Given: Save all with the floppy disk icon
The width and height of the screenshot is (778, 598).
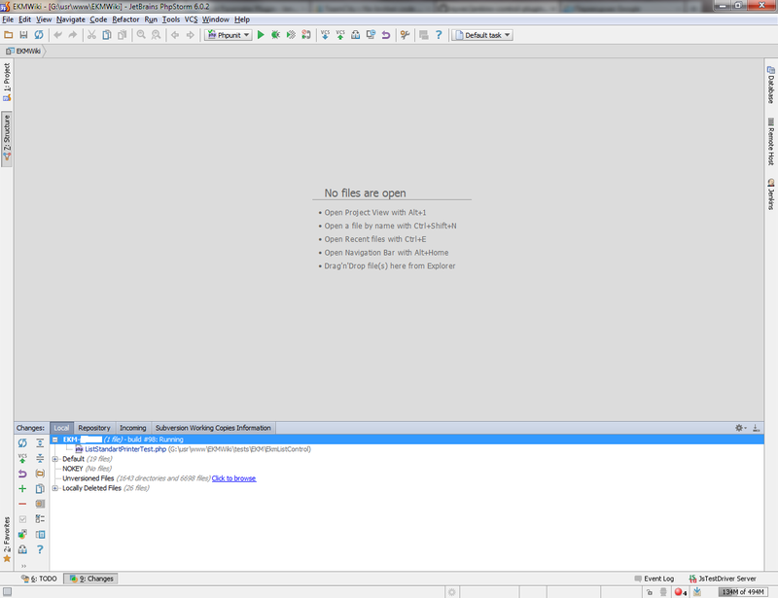Looking at the screenshot, I should pos(23,35).
